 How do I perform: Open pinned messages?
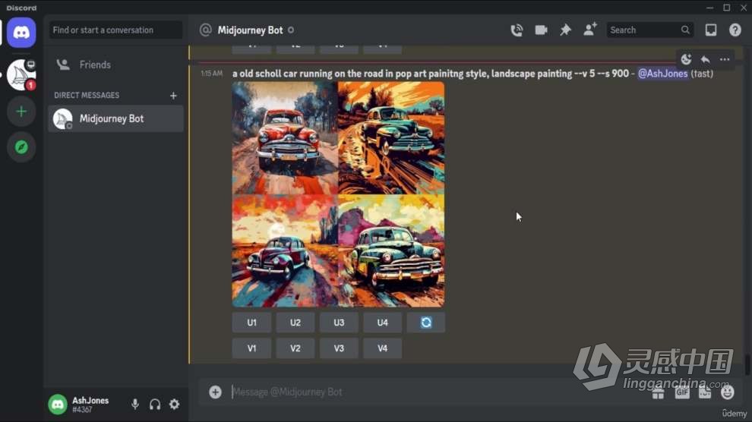point(565,30)
